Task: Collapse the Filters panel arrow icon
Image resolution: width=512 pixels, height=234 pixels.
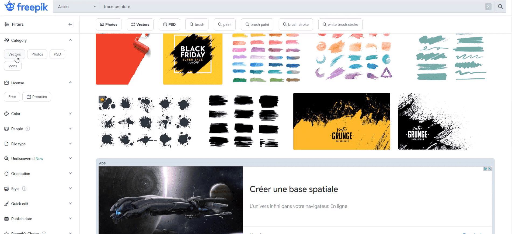Action: [71, 25]
